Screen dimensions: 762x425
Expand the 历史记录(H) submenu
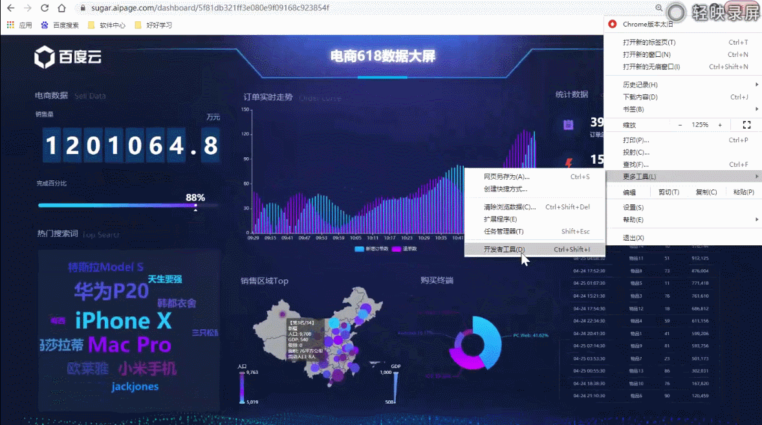[683, 85]
